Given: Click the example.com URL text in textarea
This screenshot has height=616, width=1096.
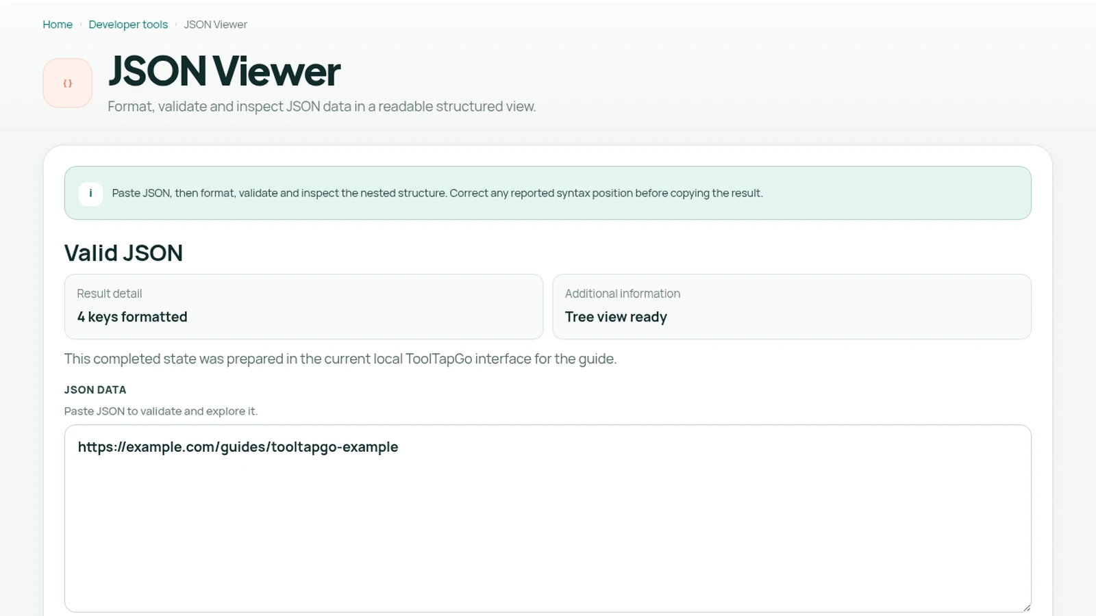Looking at the screenshot, I should 238,447.
